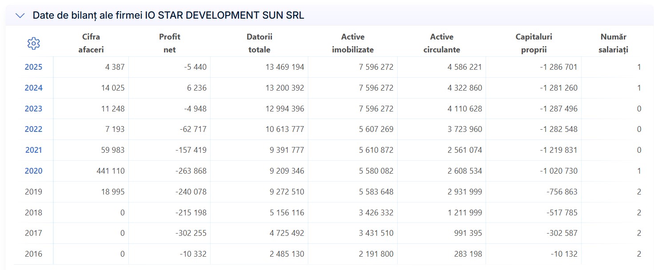The height and width of the screenshot is (270, 654).
Task: Click the section title Date de bilanț ale firmei
Action: coord(168,16)
